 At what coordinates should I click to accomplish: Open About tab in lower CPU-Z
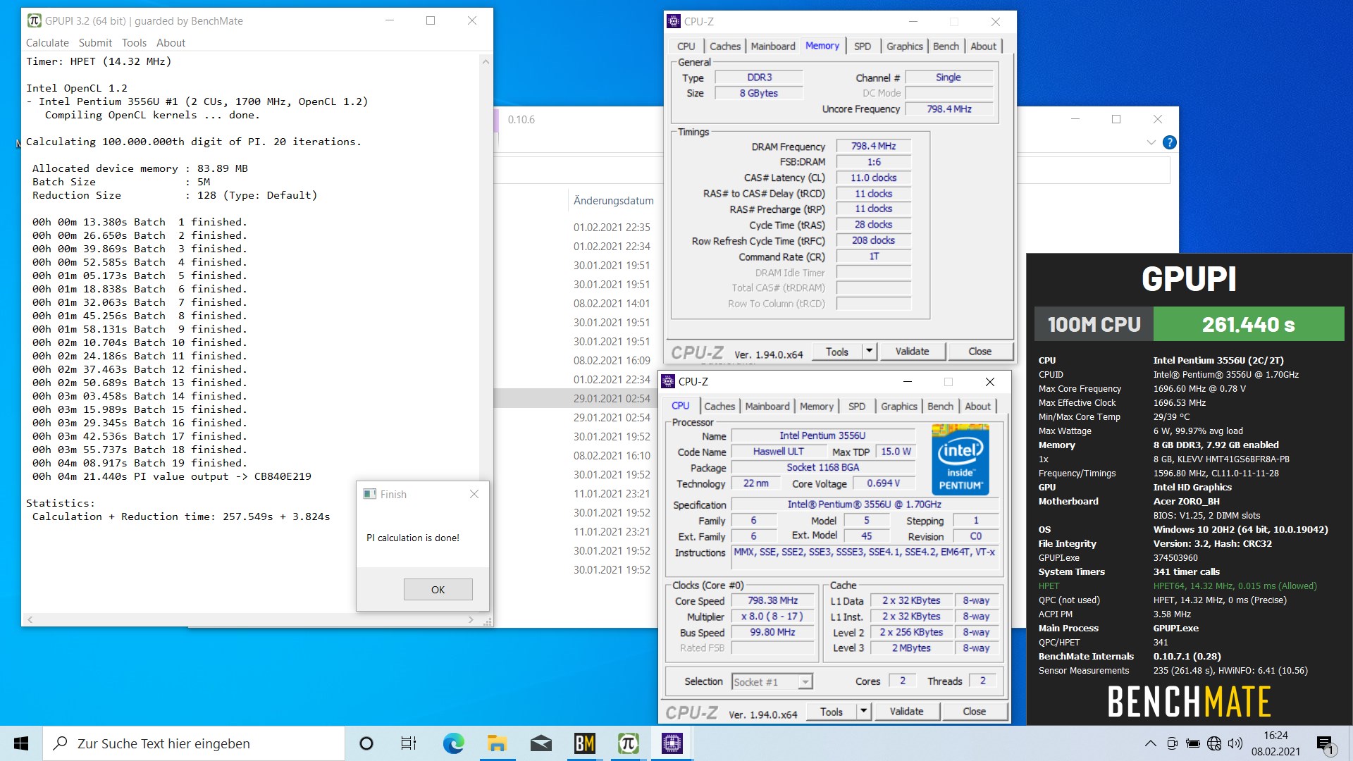coord(977,406)
